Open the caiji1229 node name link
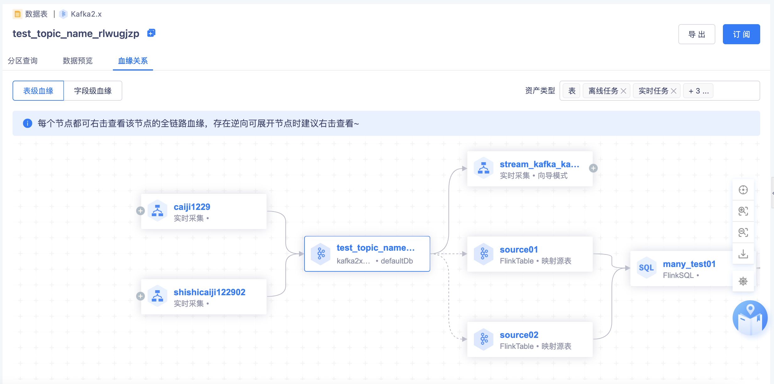774x384 pixels. point(192,207)
